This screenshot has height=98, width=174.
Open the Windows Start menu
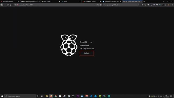click(x=2, y=96)
